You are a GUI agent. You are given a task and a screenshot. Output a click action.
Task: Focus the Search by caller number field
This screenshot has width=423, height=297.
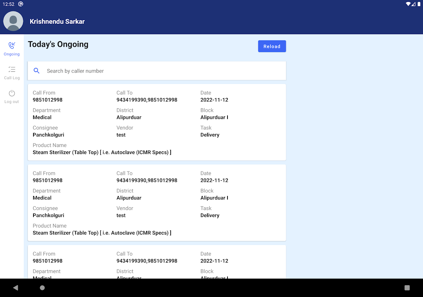point(157,71)
